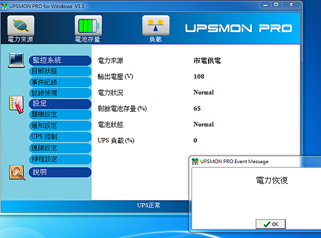
Task: Click the Normal value beside 電池狀態
Action: coord(203,125)
